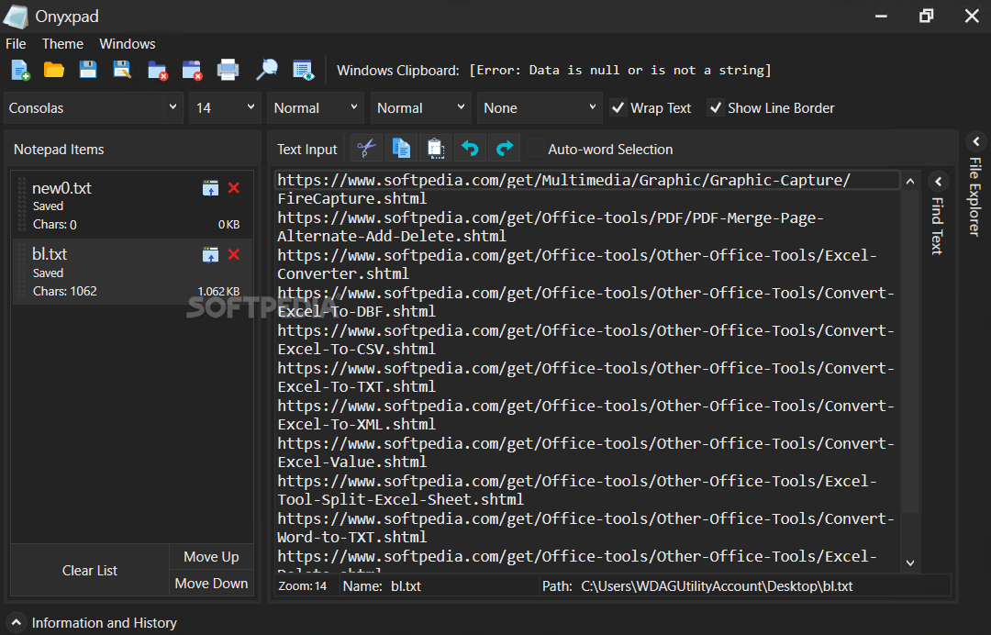Click the text editor scroll up arrow
This screenshot has height=635, width=991.
coord(910,182)
